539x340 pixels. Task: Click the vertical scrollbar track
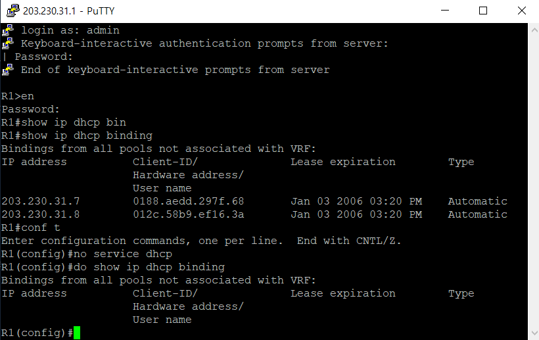pyautogui.click(x=534, y=181)
